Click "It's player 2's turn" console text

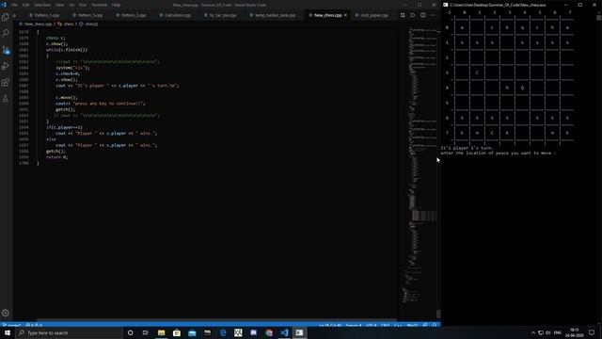pos(467,148)
